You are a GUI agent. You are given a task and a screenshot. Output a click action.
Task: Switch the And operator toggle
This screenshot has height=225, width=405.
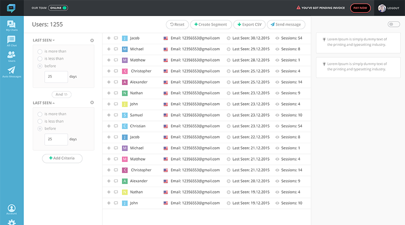62,94
